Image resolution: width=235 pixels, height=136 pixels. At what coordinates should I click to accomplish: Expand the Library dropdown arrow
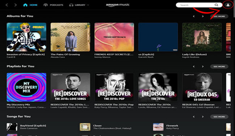click(88, 5)
